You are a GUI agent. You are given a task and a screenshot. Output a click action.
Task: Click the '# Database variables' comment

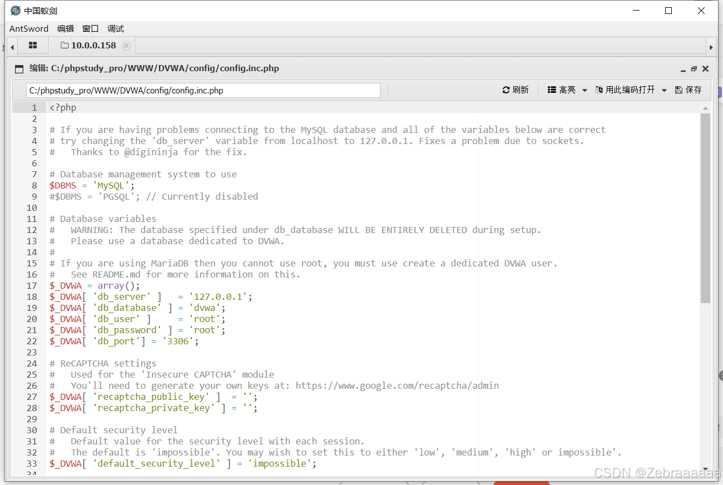[103, 219]
